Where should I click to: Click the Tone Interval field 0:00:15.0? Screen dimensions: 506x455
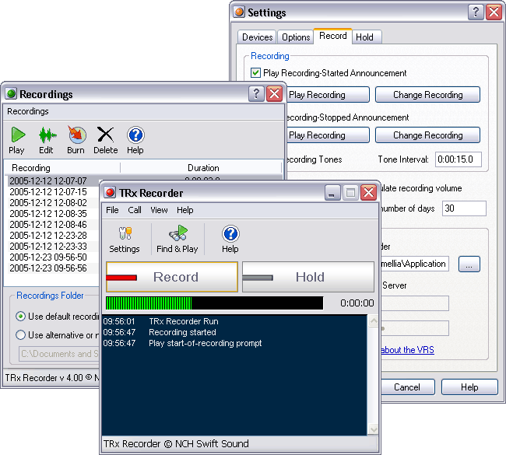coord(459,159)
